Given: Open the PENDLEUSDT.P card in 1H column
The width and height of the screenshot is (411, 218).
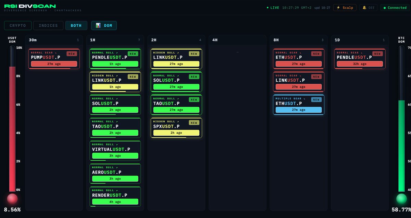Looking at the screenshot, I should (x=115, y=59).
